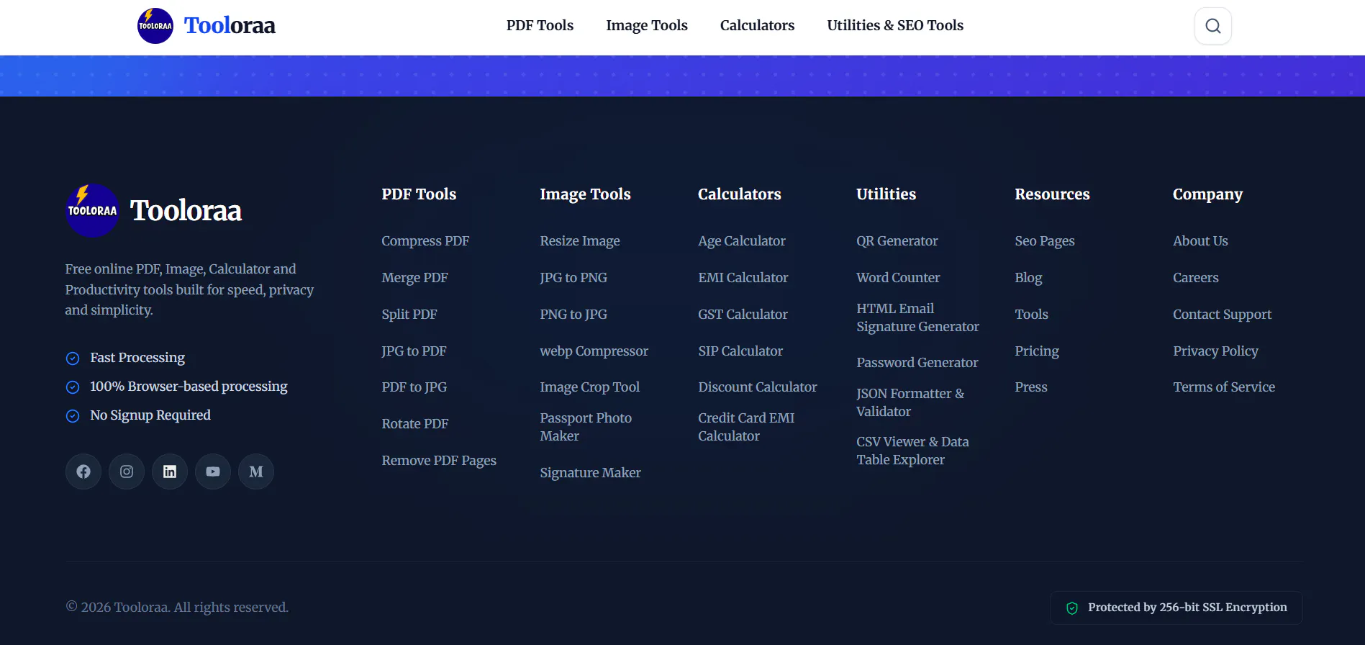Visit the About Us page
Viewport: 1365px width, 645px height.
point(1200,241)
